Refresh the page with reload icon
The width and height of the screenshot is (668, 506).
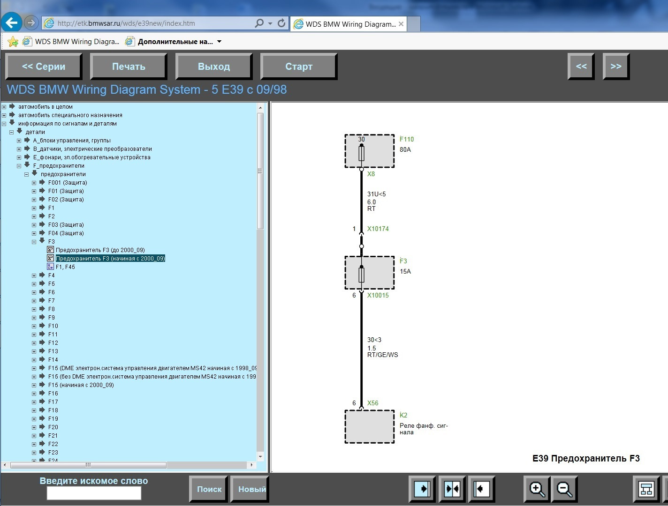281,23
